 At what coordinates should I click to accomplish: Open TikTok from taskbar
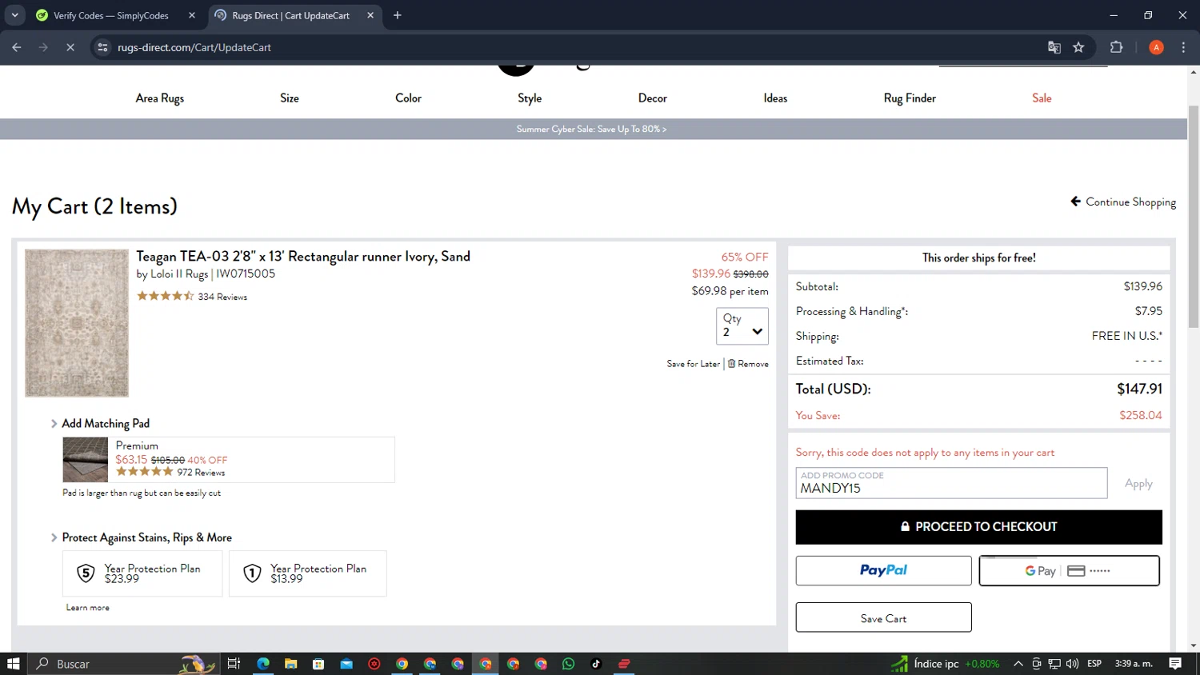click(596, 664)
